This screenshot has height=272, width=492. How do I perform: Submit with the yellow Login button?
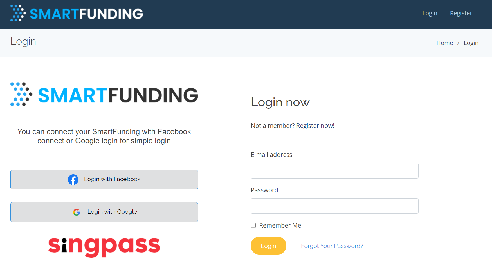point(268,246)
